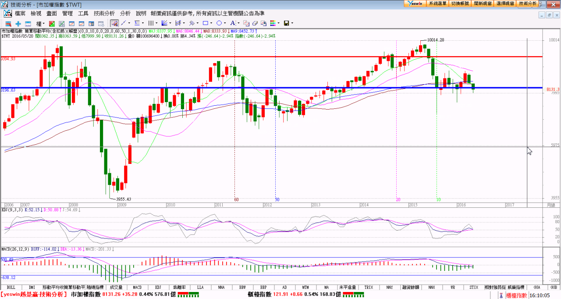
Task: Select the ellipse drawing tool
Action: tap(219, 23)
